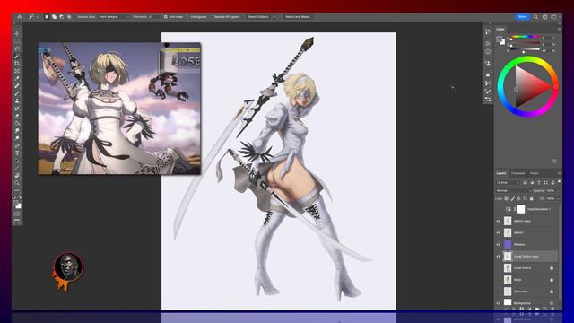Image resolution: width=574 pixels, height=323 pixels.
Task: Click the Tolerance input field
Action: 153,17
